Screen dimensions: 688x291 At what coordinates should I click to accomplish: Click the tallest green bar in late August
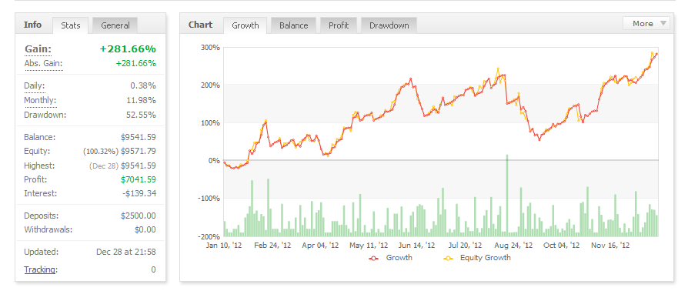point(507,196)
